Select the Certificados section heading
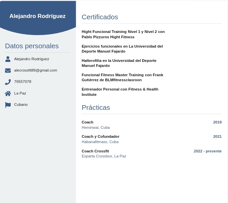228x203 pixels. coord(100,17)
